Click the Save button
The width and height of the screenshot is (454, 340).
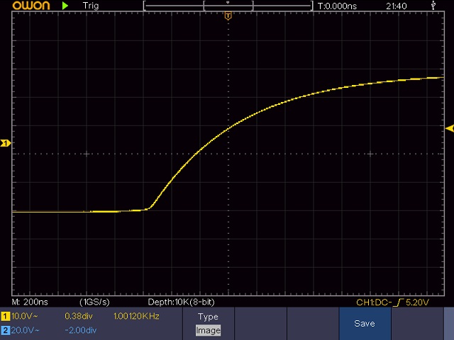point(365,324)
